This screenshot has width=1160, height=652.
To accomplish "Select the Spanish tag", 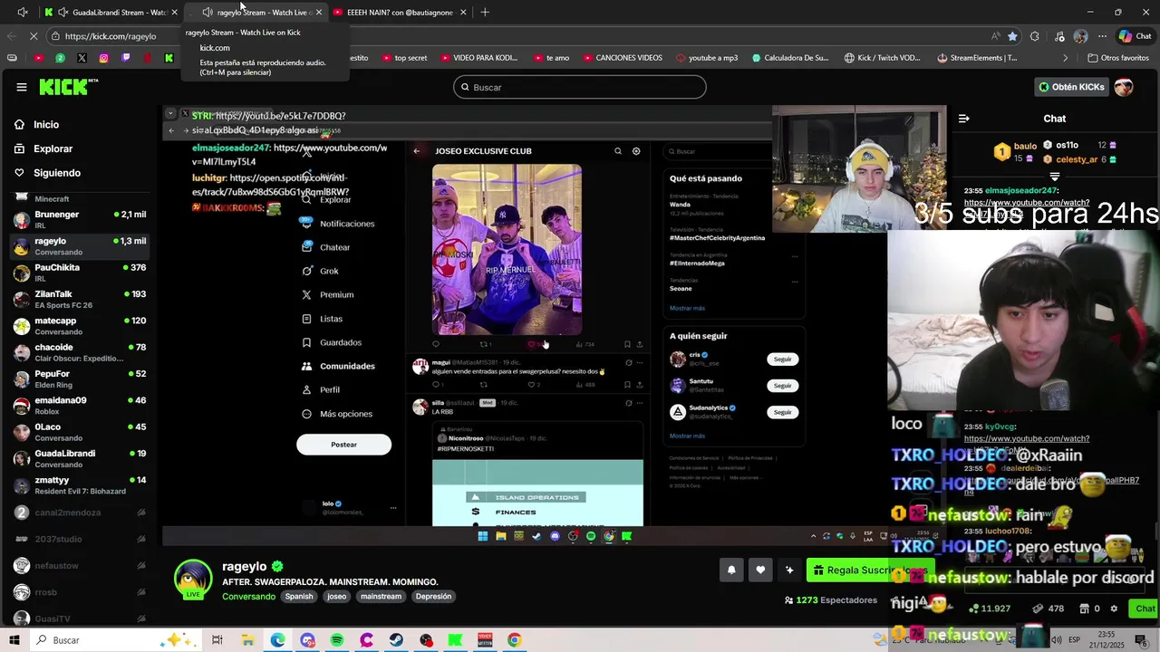I will pos(299,597).
